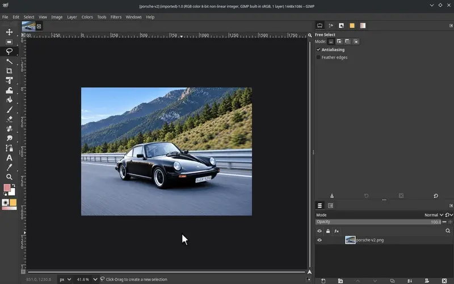The height and width of the screenshot is (284, 454).
Task: Click the white background color swatch
Action: (13, 193)
